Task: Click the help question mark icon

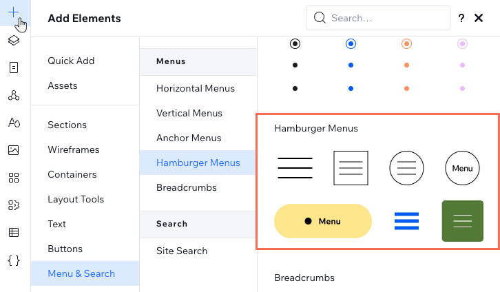Action: [x=461, y=18]
